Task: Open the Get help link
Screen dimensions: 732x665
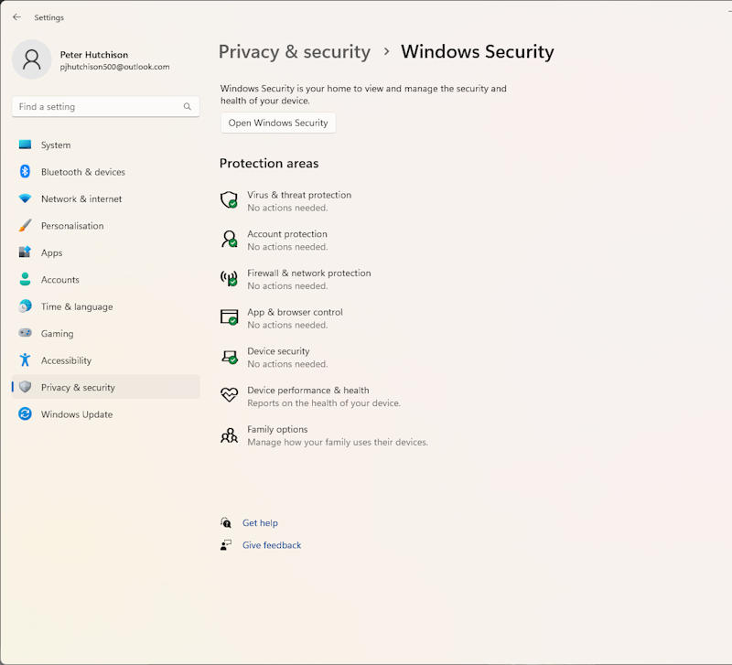Action: pyautogui.click(x=260, y=523)
